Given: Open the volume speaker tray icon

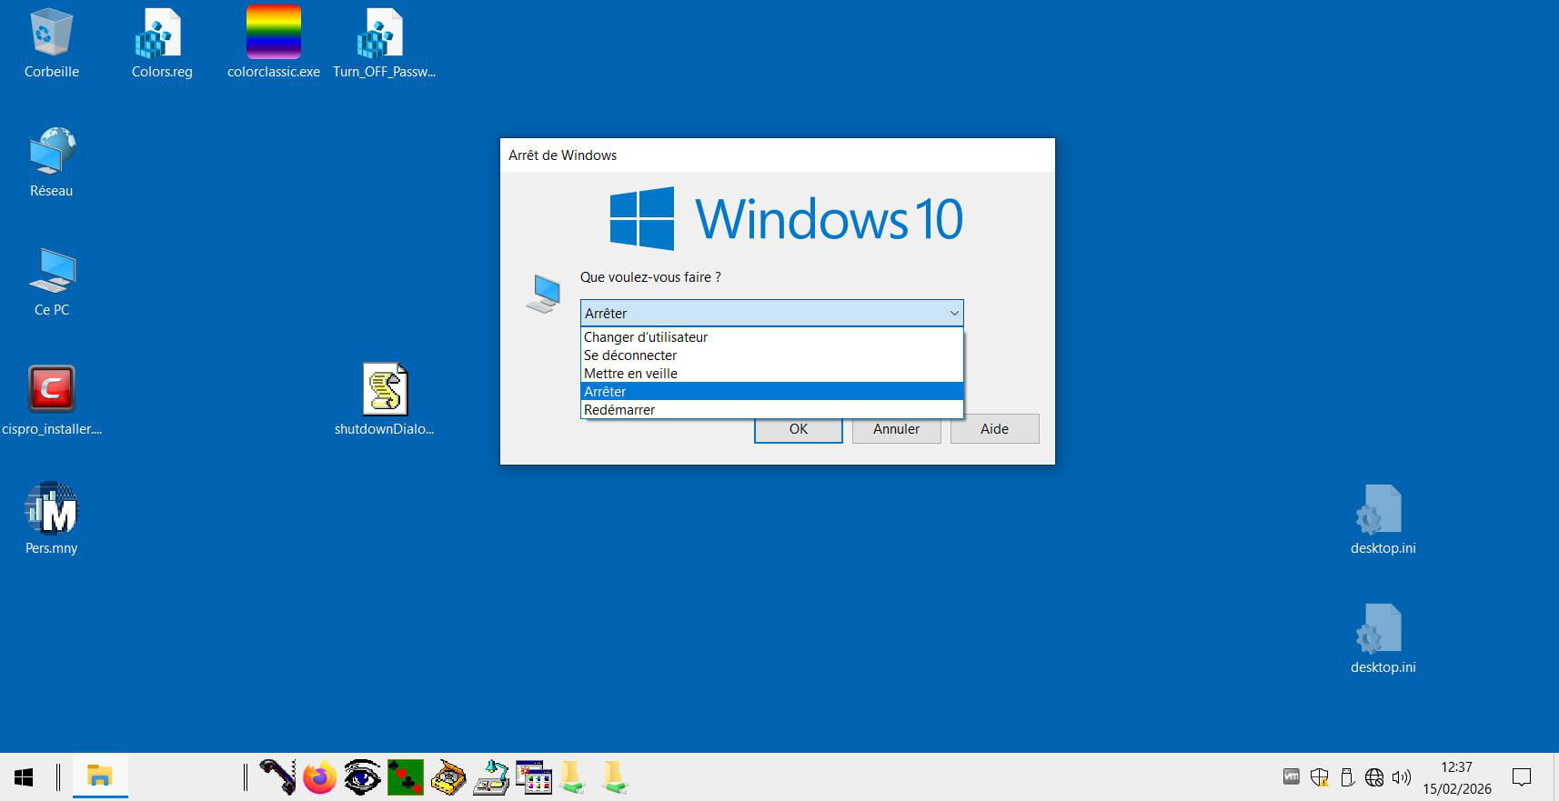Looking at the screenshot, I should tap(1402, 777).
